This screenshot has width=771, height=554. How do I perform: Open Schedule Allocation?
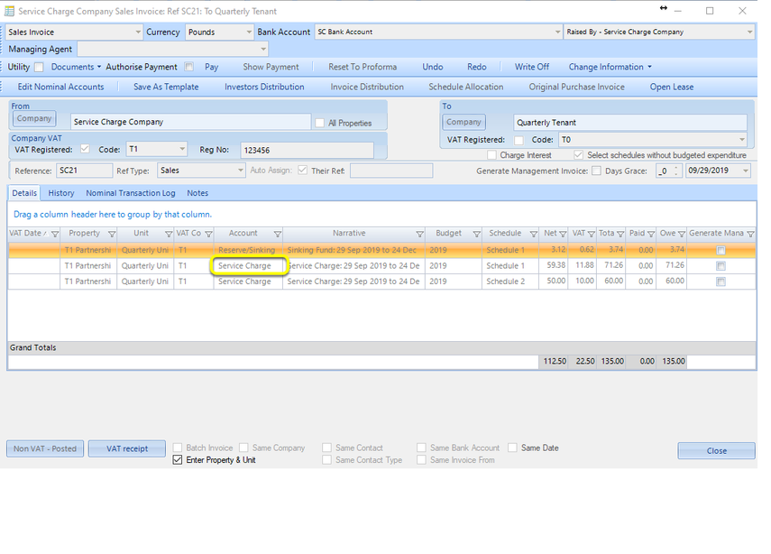[x=465, y=88]
